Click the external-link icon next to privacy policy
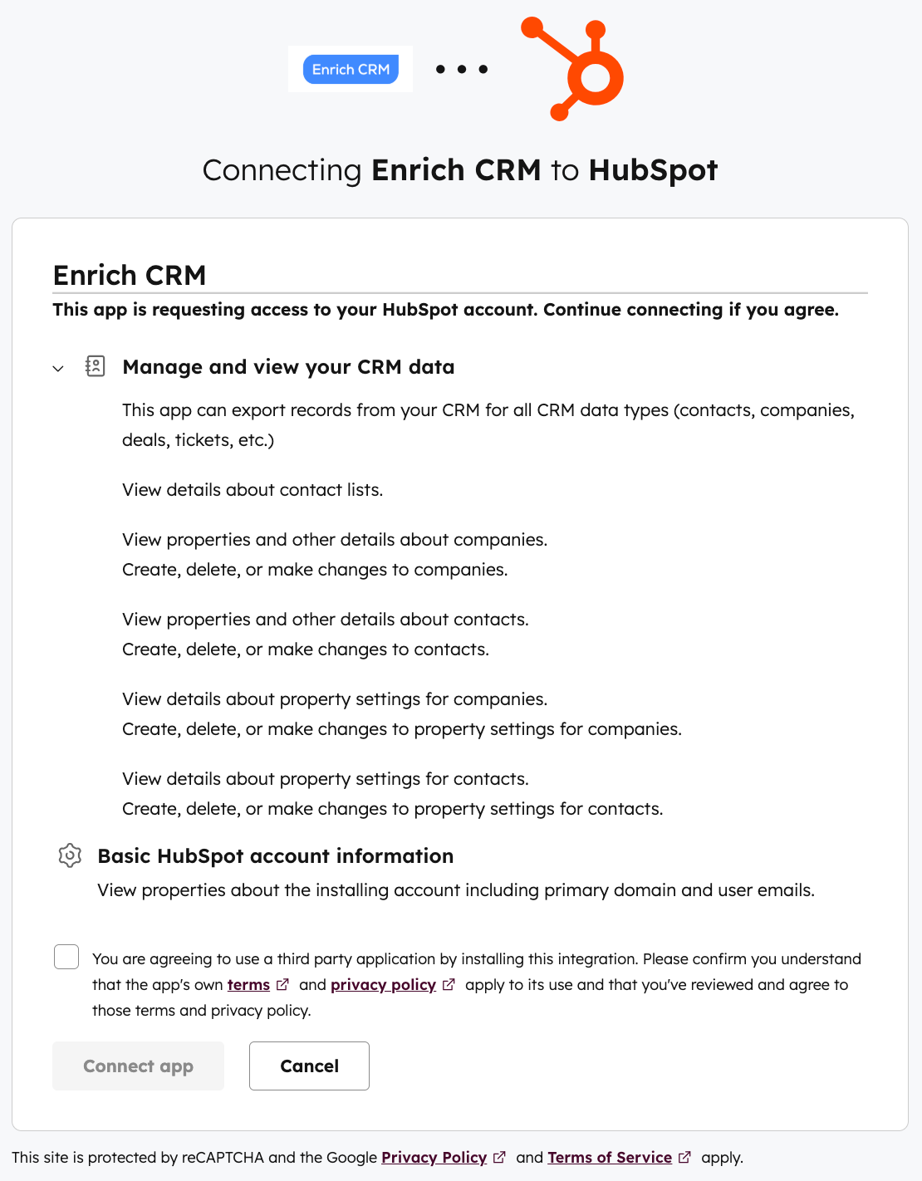The image size is (922, 1181). tap(449, 984)
